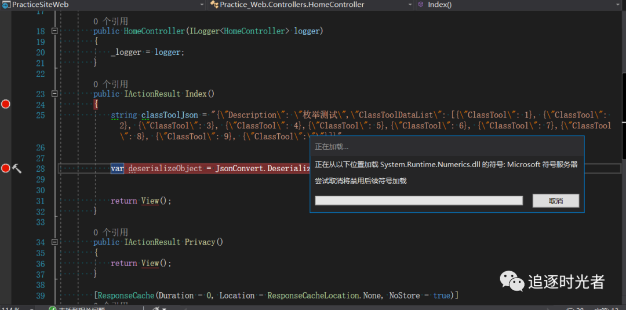
Task: Collapse the HomeController constructor at line 18
Action: tap(54, 31)
